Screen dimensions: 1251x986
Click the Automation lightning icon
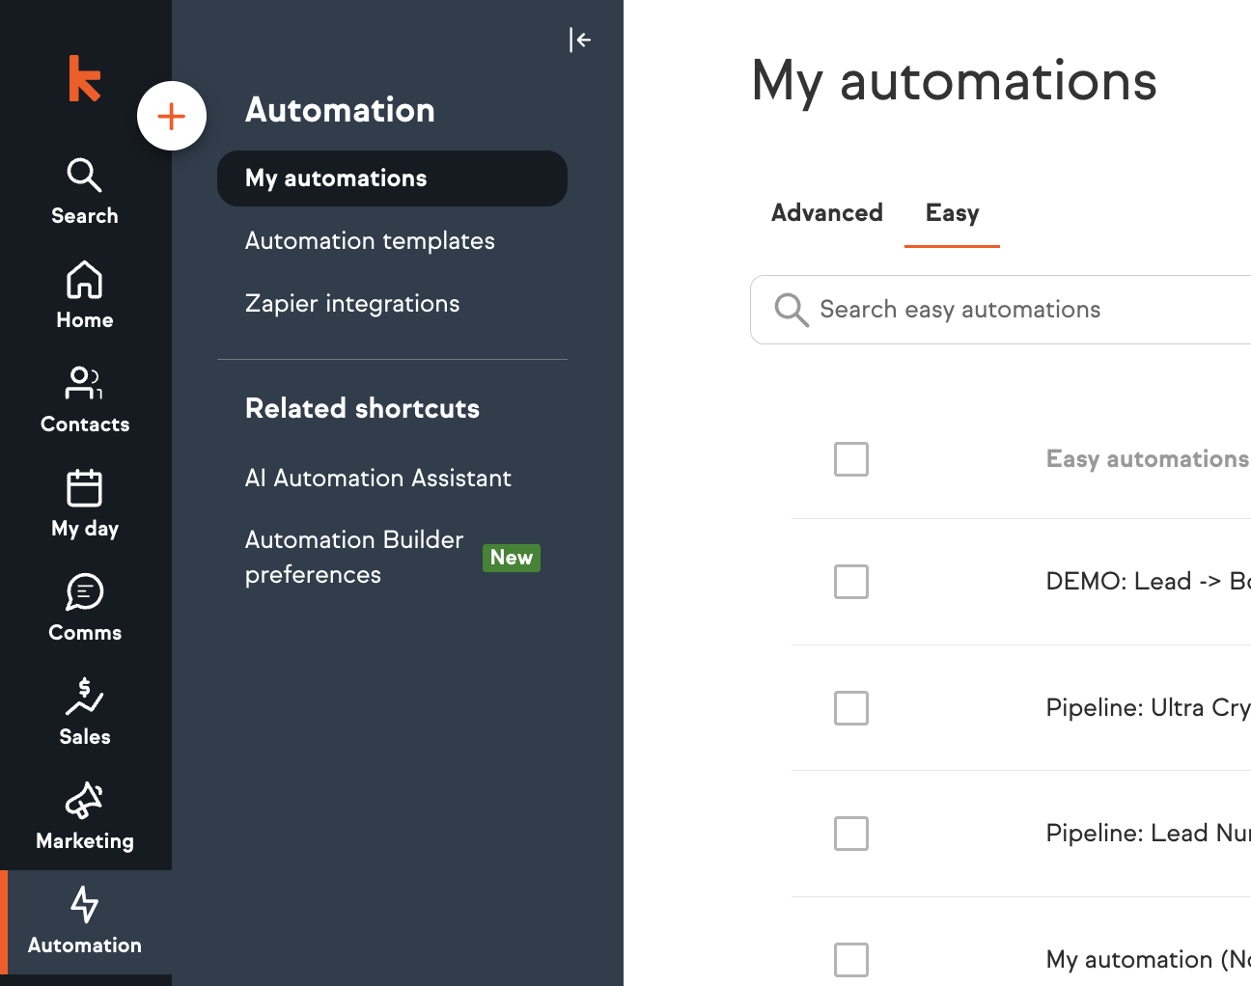[85, 905]
